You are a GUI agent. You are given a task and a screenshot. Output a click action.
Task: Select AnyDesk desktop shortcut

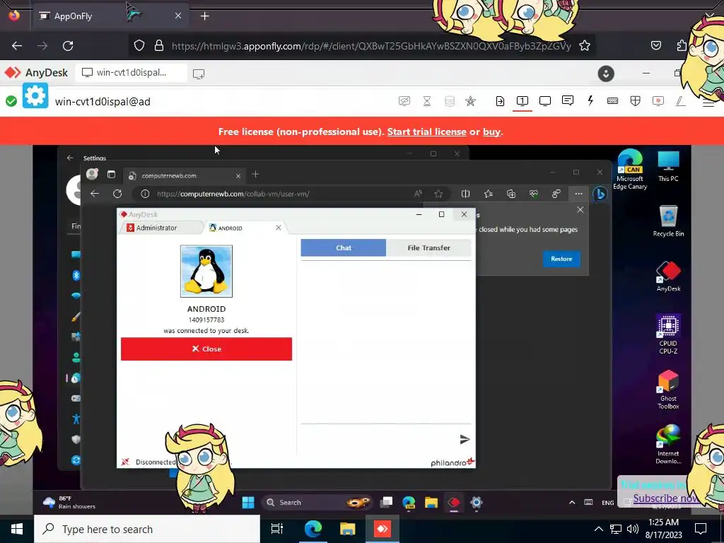(668, 276)
